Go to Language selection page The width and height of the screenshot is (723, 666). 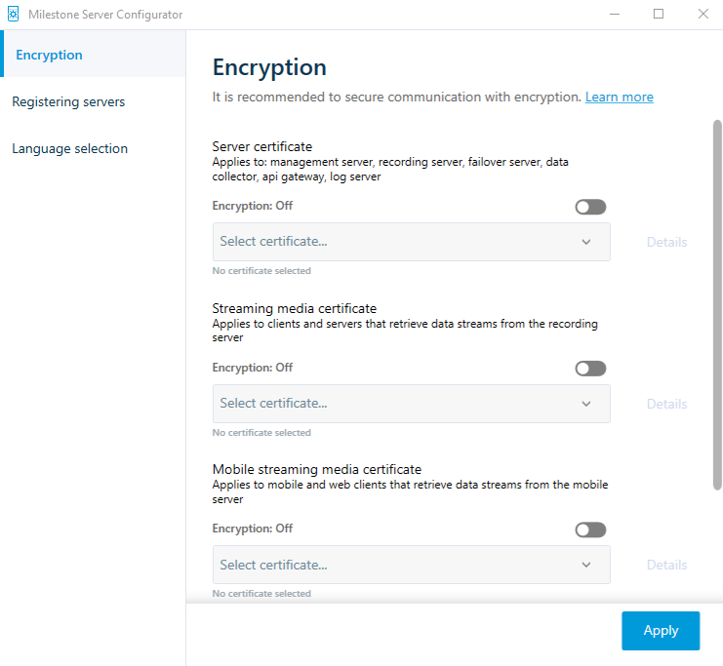[69, 149]
